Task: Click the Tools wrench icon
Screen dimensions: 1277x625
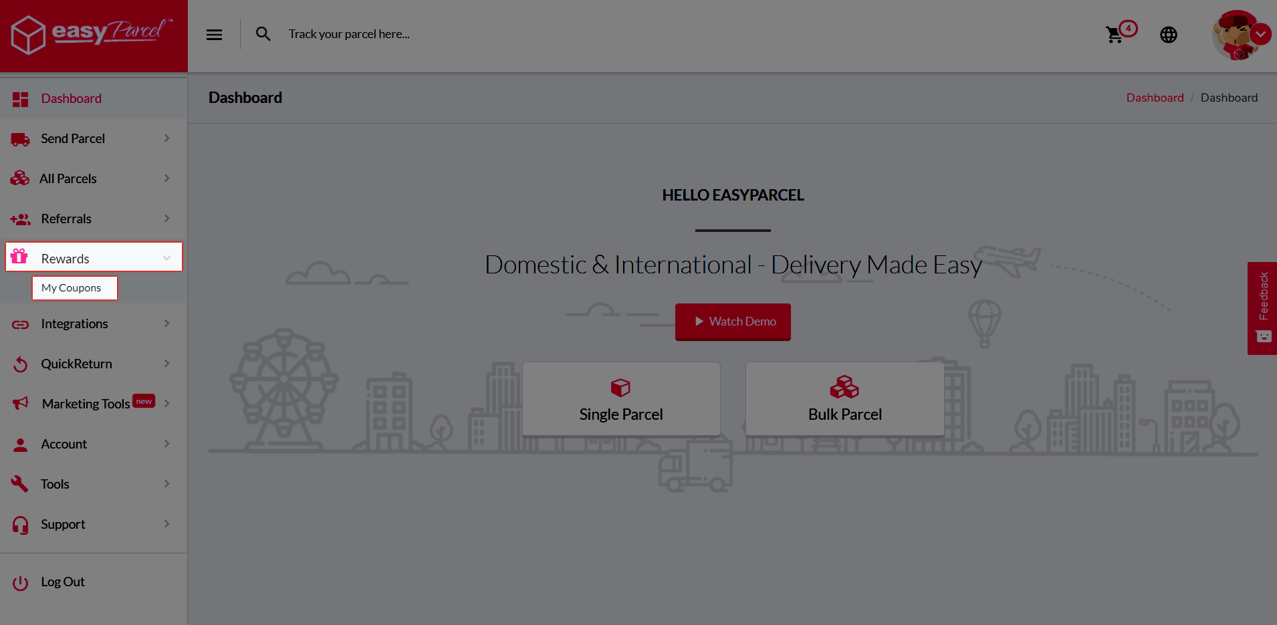Action: (20, 484)
